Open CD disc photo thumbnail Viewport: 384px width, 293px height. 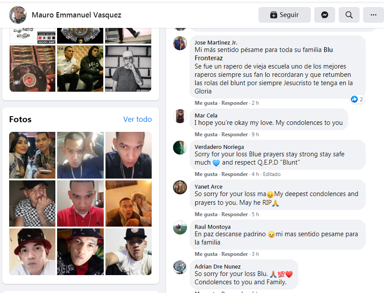32,69
